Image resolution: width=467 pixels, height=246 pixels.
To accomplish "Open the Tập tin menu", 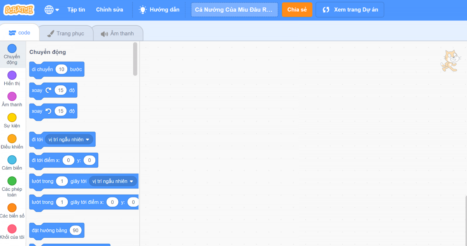I will (76, 10).
